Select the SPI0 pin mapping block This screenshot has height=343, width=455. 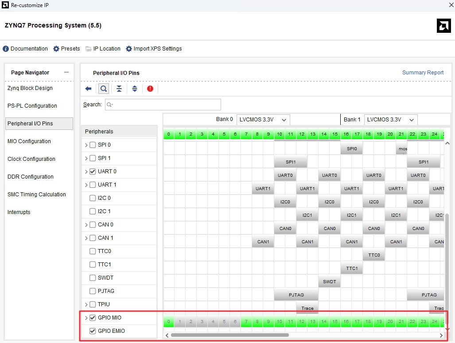(352, 148)
